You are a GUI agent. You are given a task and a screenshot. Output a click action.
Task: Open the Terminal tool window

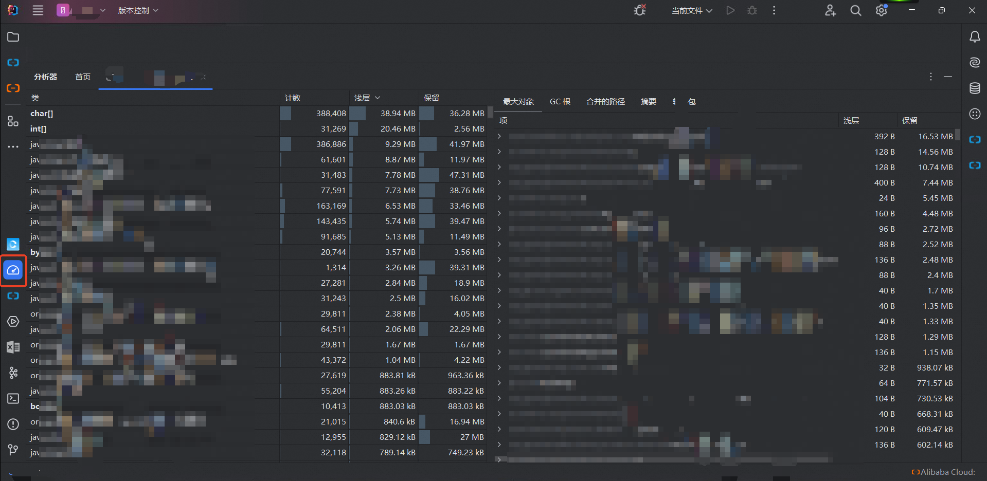point(13,399)
